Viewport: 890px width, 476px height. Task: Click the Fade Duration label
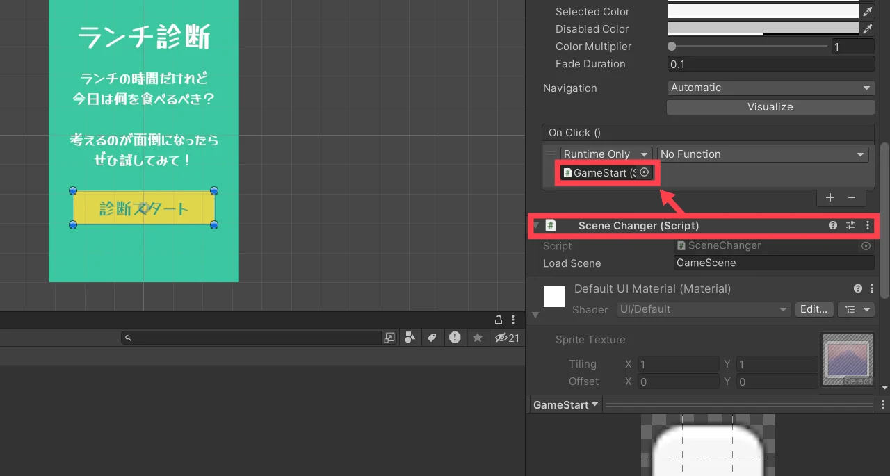tap(590, 64)
